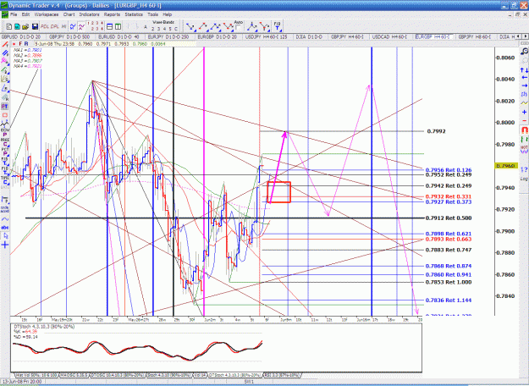The height and width of the screenshot is (386, 529).
Task: Toggle the red magnet snap icon
Action: [x=524, y=130]
